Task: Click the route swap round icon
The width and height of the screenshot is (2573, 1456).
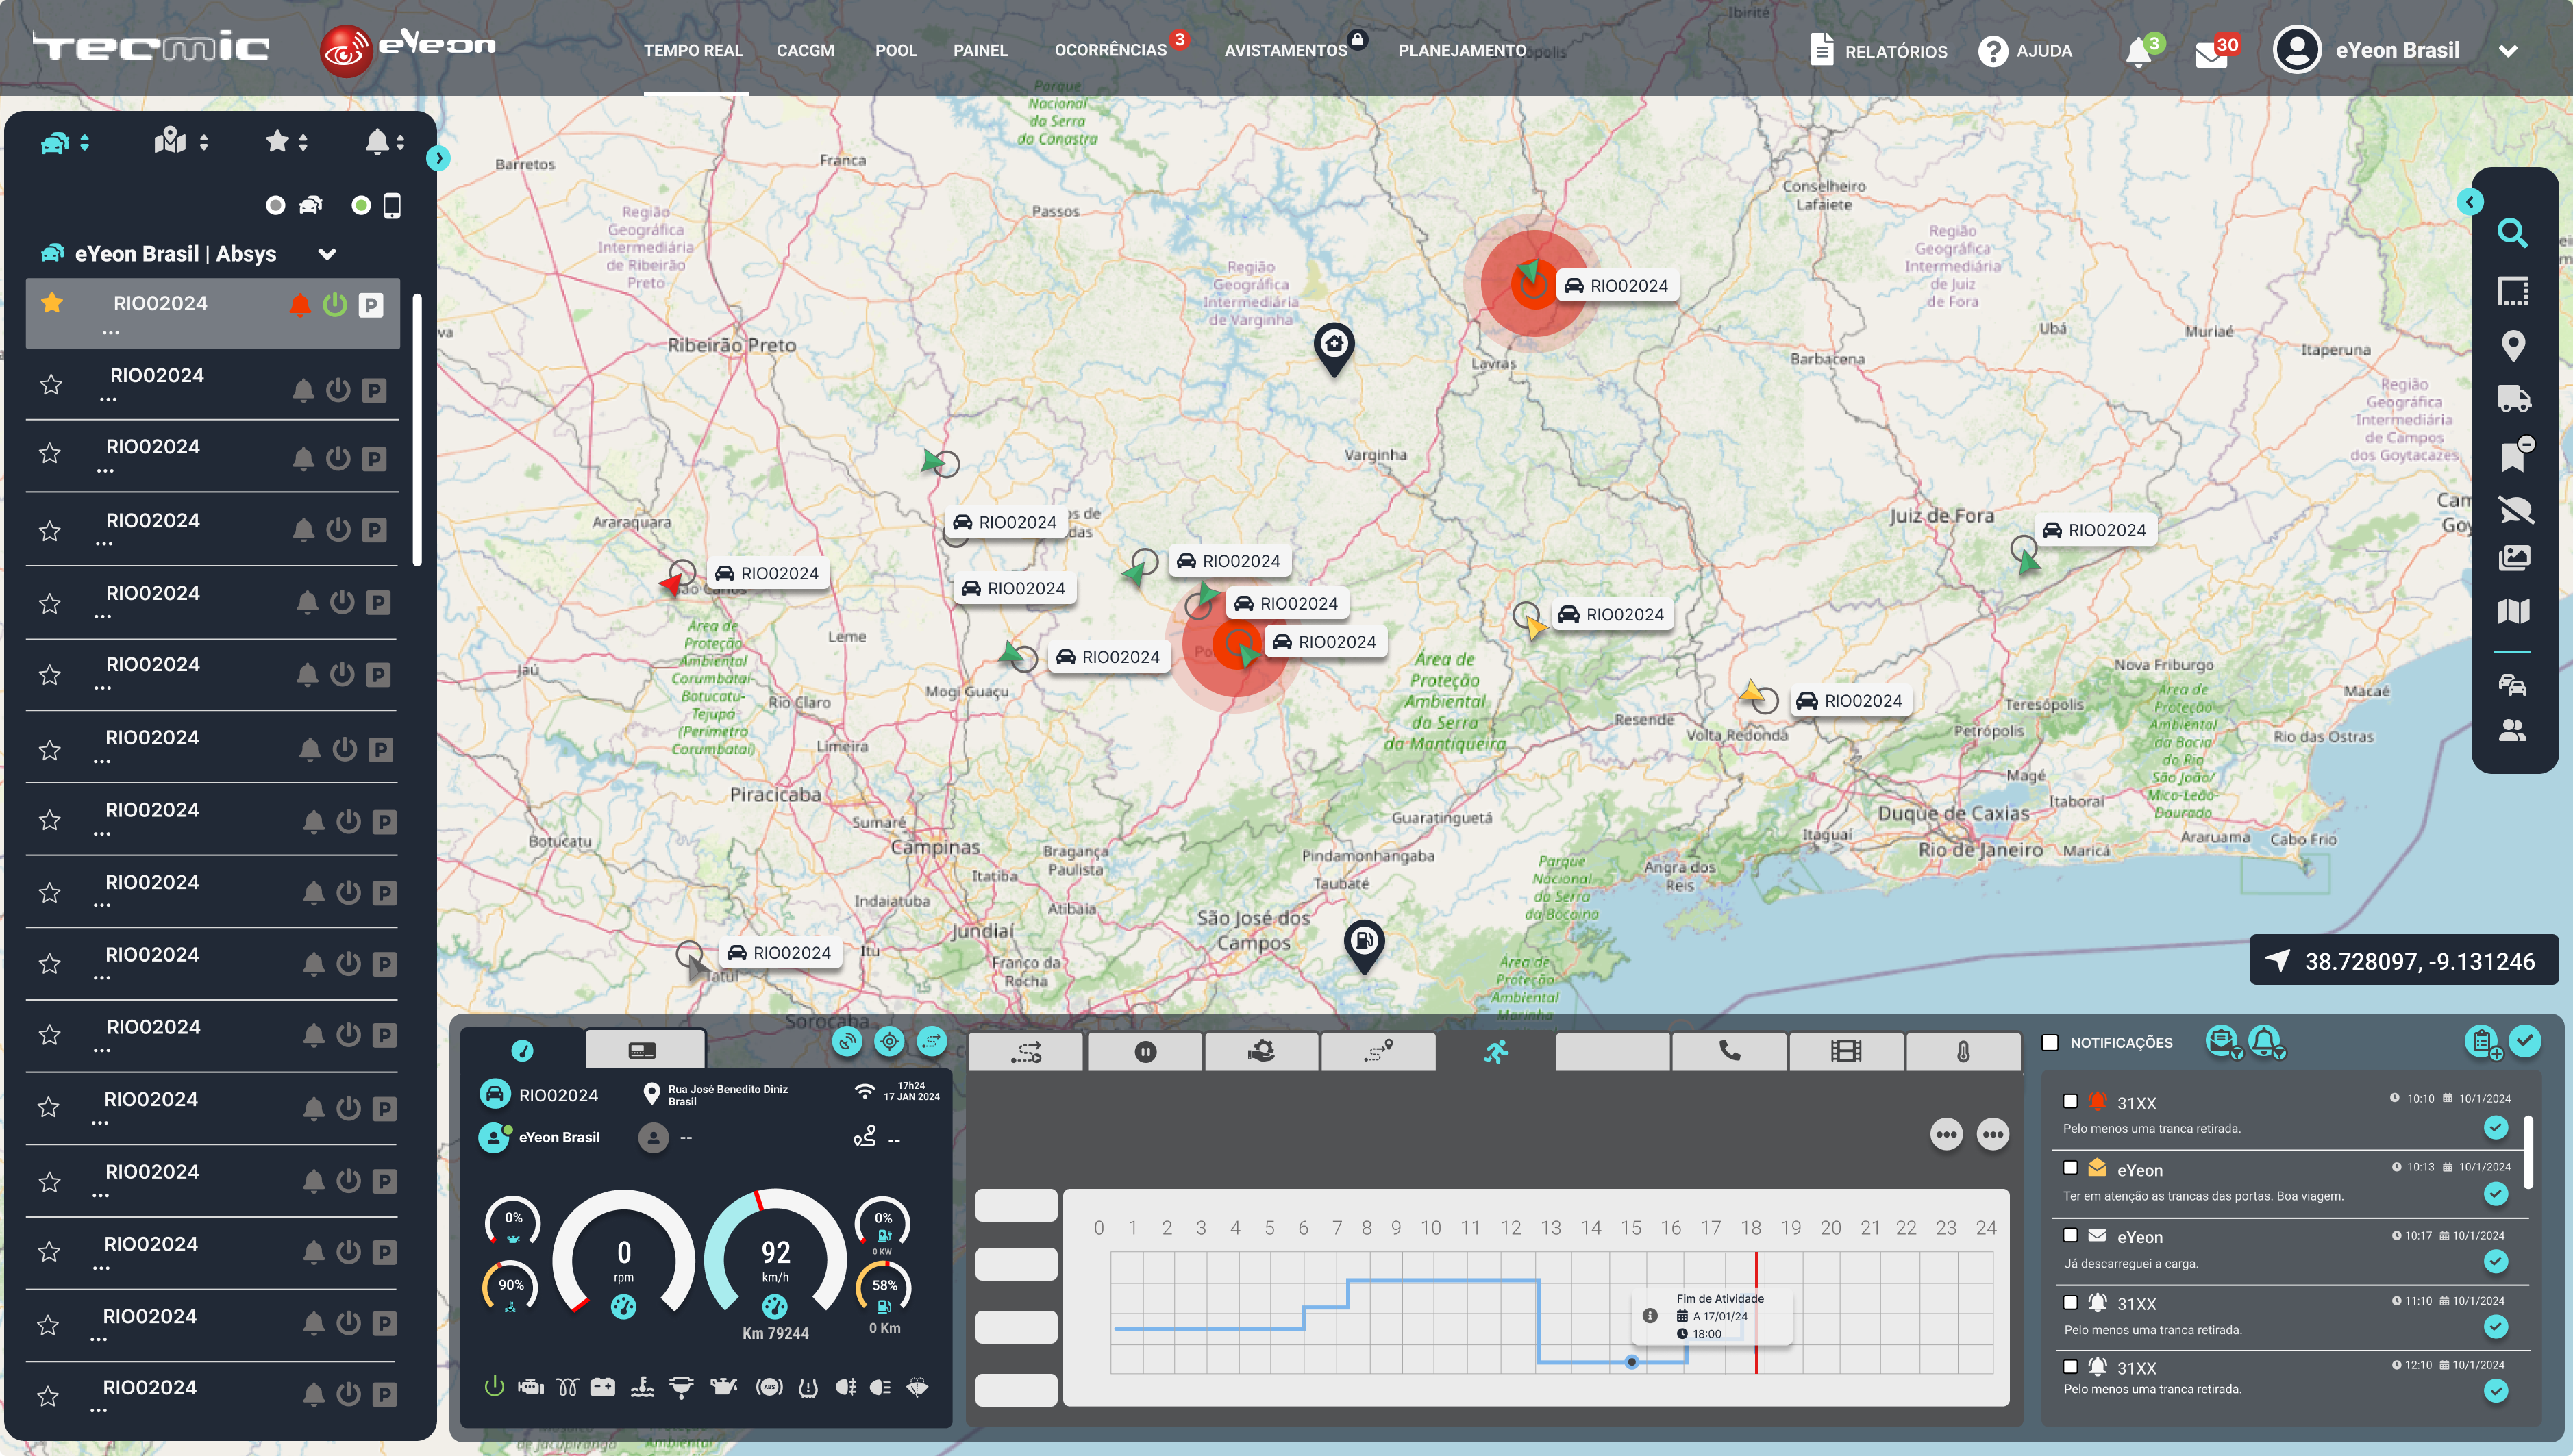Action: pyautogui.click(x=932, y=1042)
